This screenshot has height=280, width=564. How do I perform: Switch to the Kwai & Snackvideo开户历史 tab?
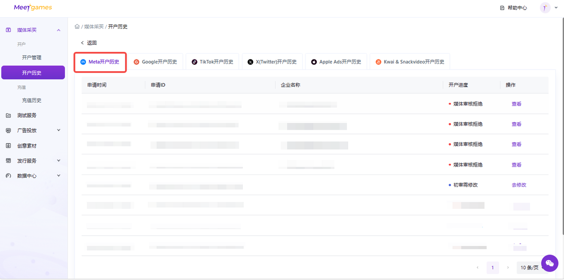pos(410,62)
